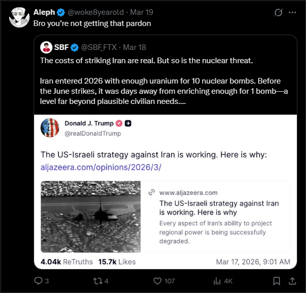Image resolution: width=306 pixels, height=293 pixels.
Task: Click the Grok slashed-circle icon
Action: coord(278,12)
